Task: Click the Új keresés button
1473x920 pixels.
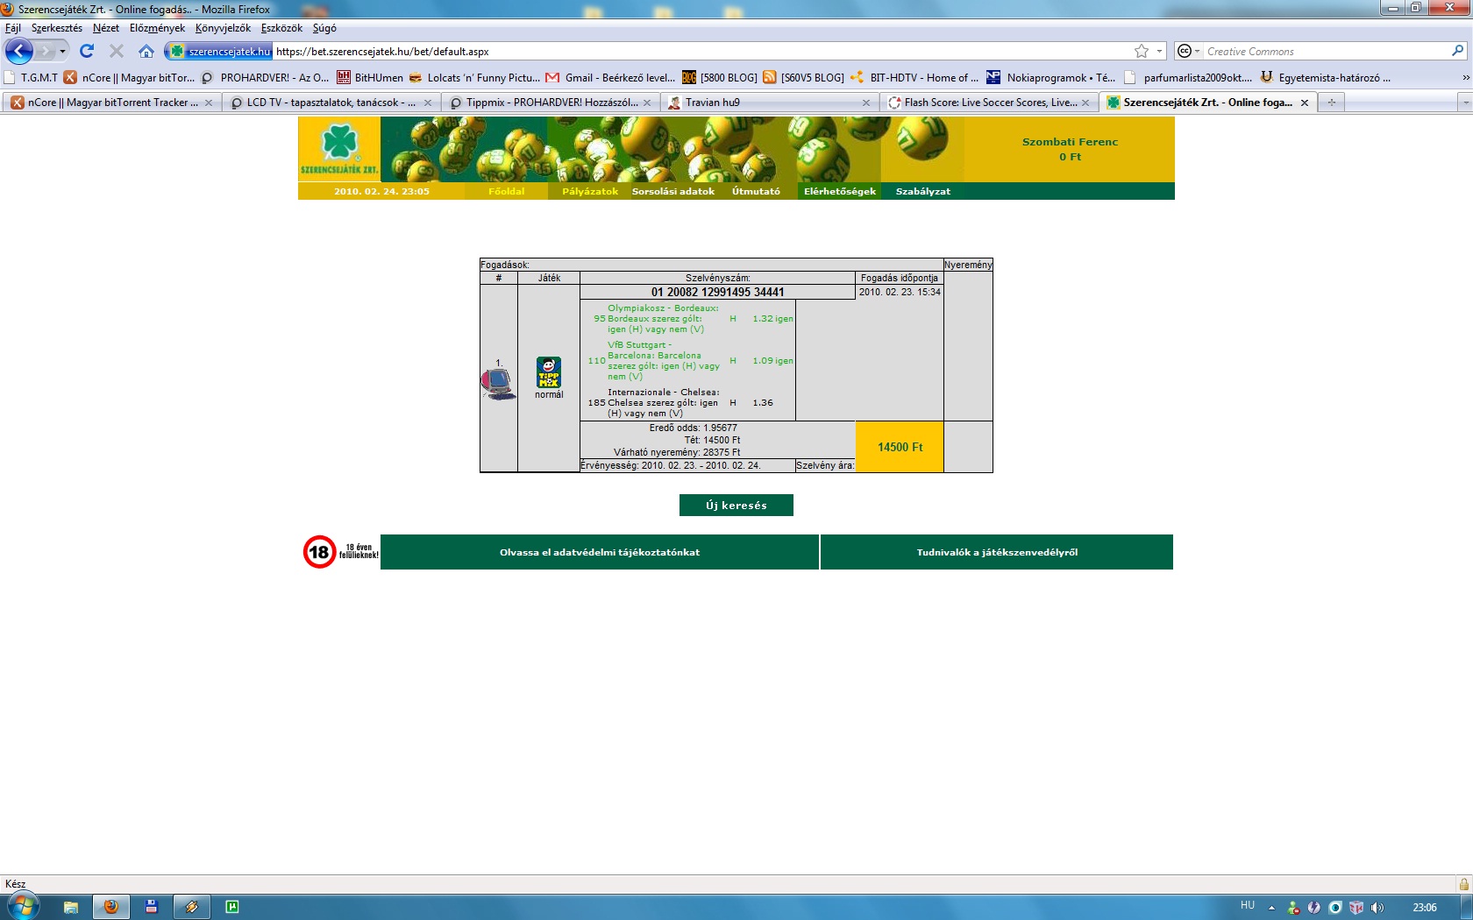Action: (736, 506)
